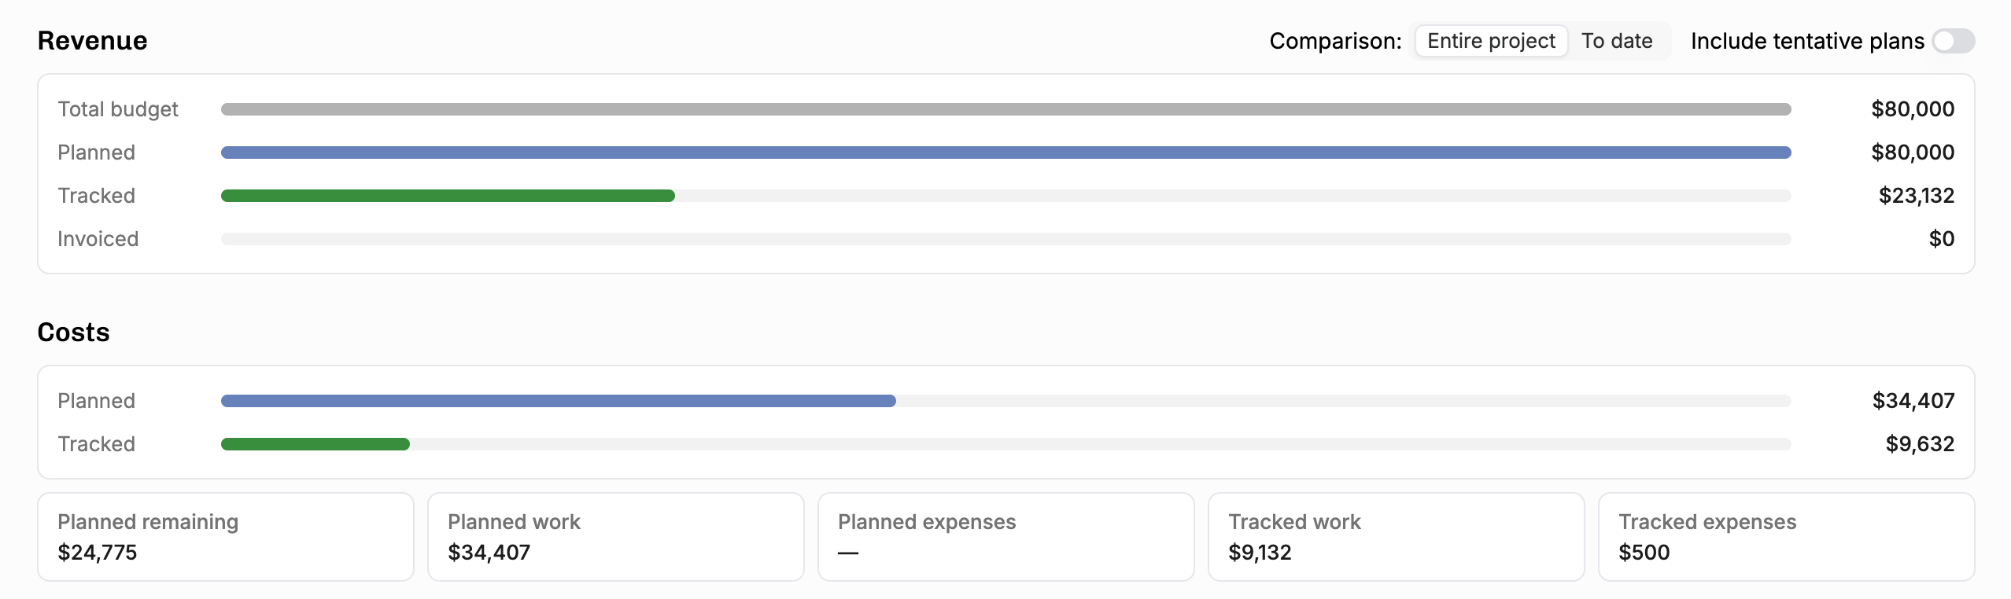Click the Costs Tracked green bar
The image size is (2011, 599).
tap(315, 444)
